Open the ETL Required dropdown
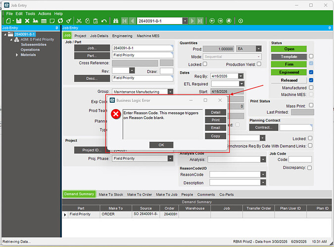Image resolution: width=334 pixels, height=247 pixels. click(241, 83)
